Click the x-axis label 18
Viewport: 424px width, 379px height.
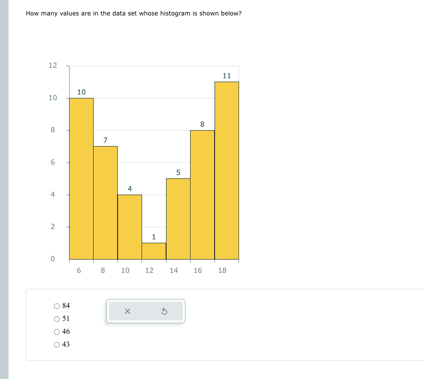coord(222,271)
